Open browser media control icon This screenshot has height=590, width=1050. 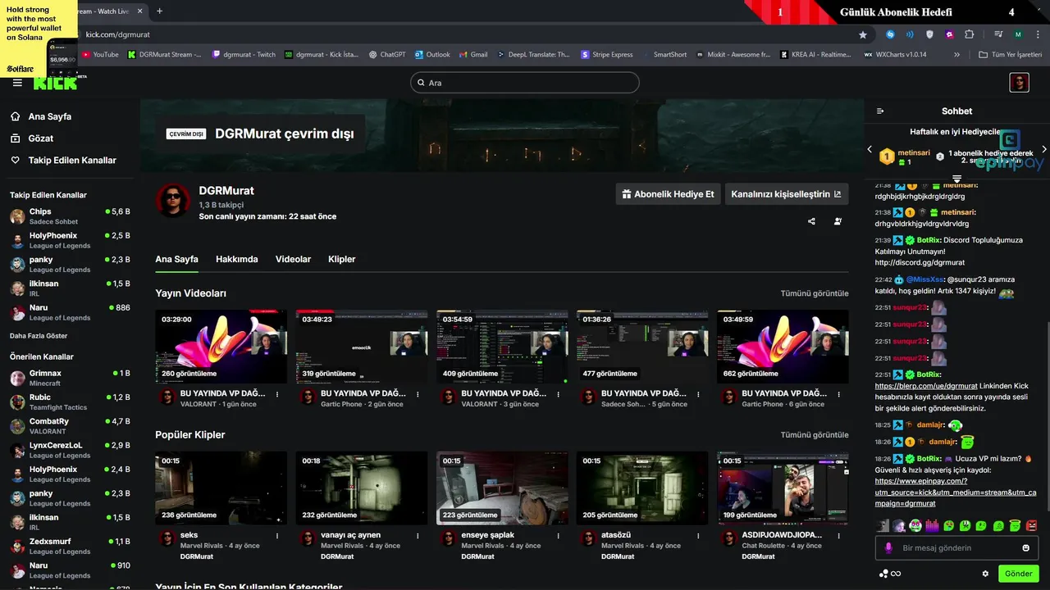(x=998, y=34)
